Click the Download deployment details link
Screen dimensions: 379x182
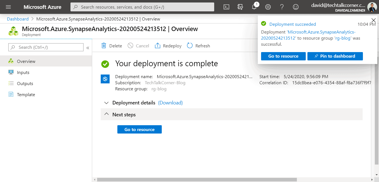[170, 103]
